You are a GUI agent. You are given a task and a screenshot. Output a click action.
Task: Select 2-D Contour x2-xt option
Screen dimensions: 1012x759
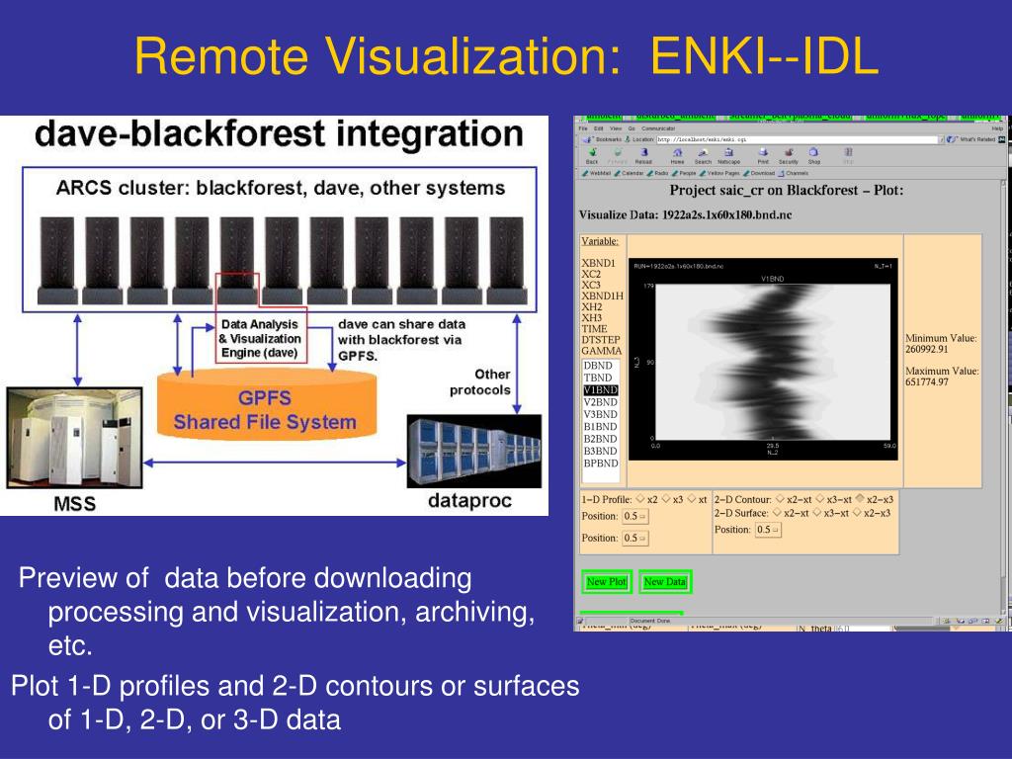(780, 499)
